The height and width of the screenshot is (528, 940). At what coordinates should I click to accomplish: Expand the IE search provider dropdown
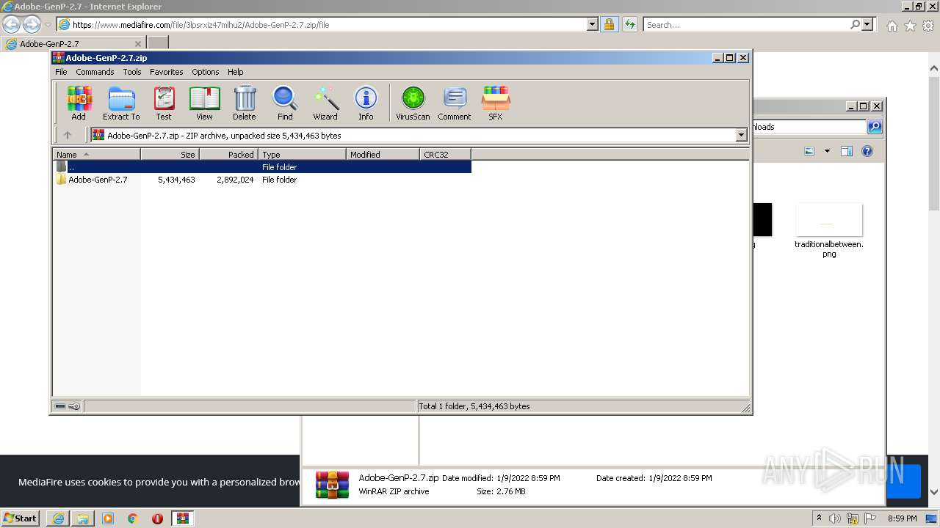point(867,24)
